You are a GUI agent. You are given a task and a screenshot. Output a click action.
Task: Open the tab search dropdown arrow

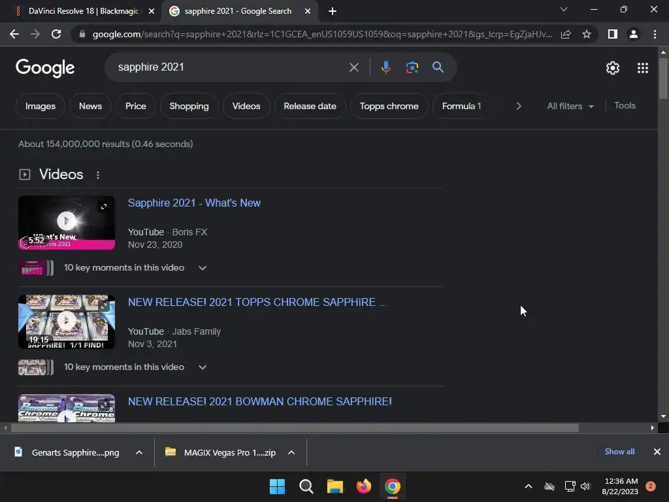564,9
